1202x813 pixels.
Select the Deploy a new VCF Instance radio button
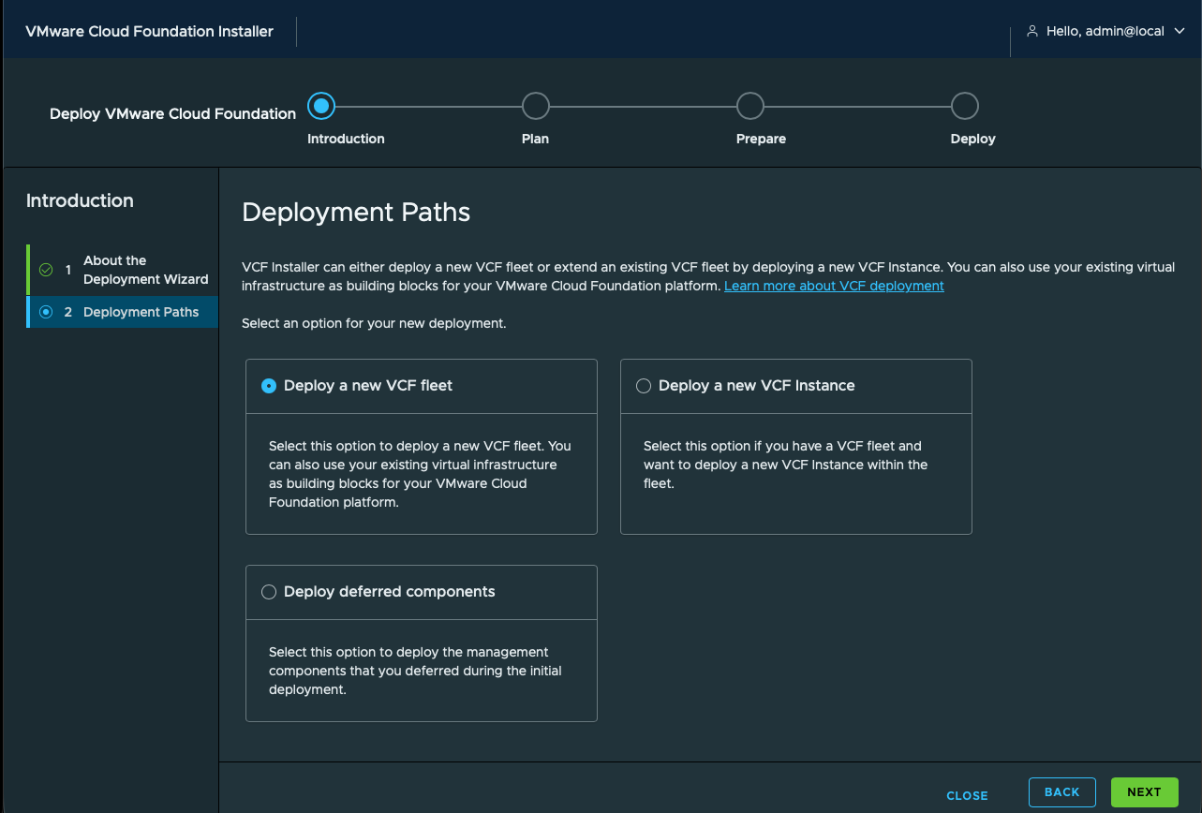click(x=644, y=386)
